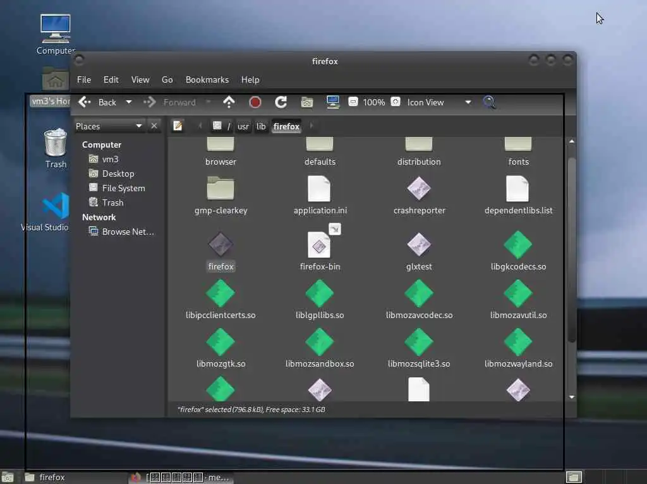
Task: Select libmozsqlite3.so library
Action: pyautogui.click(x=419, y=348)
